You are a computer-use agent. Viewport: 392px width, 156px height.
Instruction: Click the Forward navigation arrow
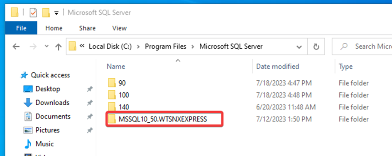click(33, 47)
